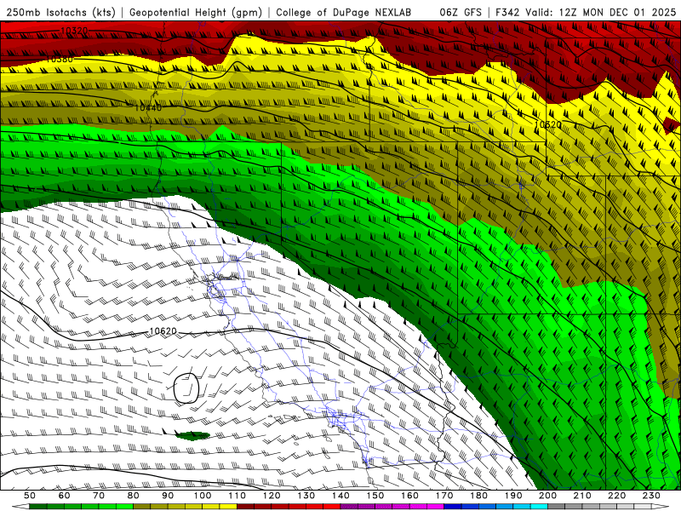Click the 210 value on the color scale
This screenshot has height=511, width=681.
[x=582, y=496]
